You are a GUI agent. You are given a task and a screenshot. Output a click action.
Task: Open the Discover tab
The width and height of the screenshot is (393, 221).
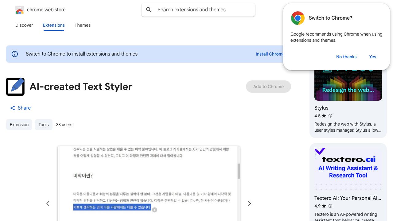24,25
